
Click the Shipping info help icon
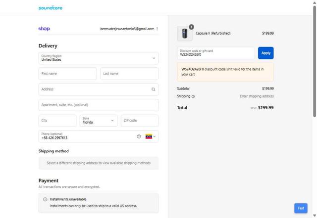click(193, 96)
